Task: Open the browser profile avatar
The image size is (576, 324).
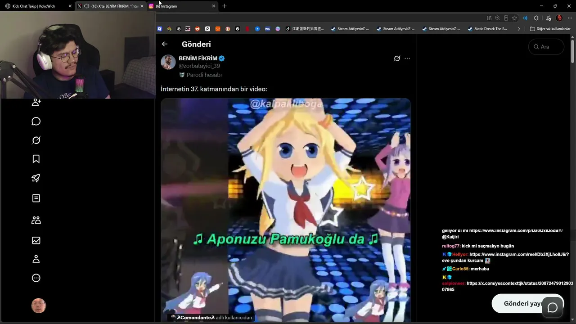Action: (559, 18)
